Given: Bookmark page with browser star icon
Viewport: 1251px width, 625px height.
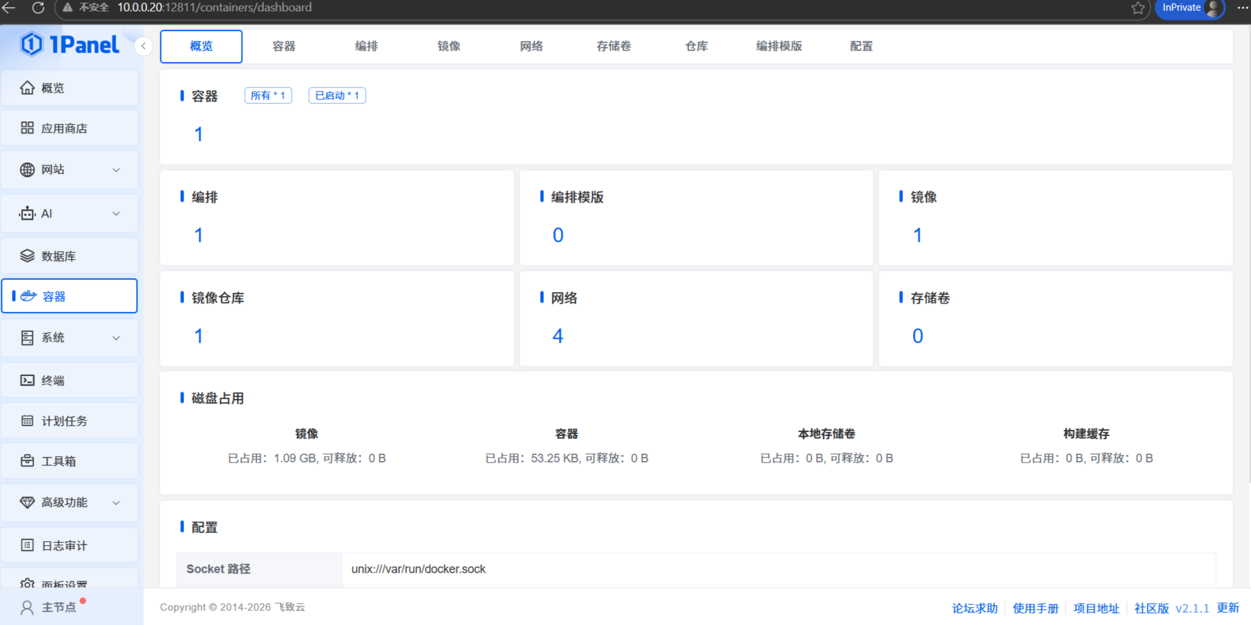Looking at the screenshot, I should pyautogui.click(x=1137, y=8).
